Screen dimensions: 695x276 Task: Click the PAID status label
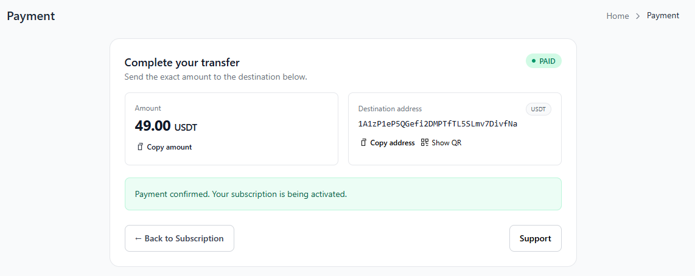[x=547, y=61]
